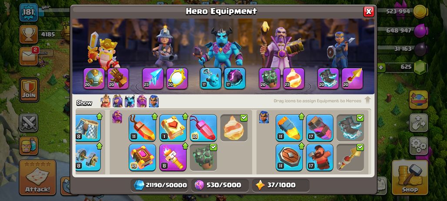Filter equipment by Minion Prince portrait
The image size is (447, 201).
point(130,101)
